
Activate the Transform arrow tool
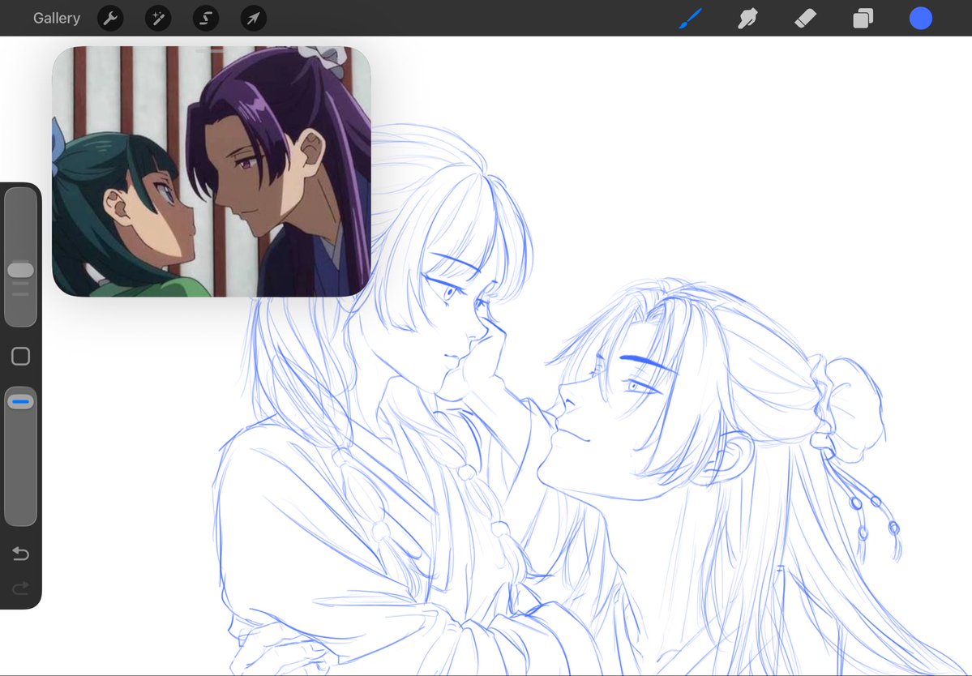[x=254, y=18]
